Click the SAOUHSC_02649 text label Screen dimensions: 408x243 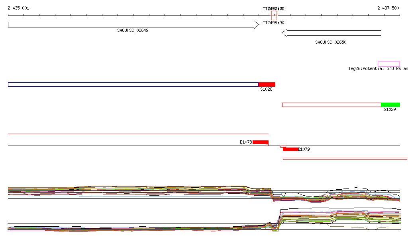[x=133, y=31]
